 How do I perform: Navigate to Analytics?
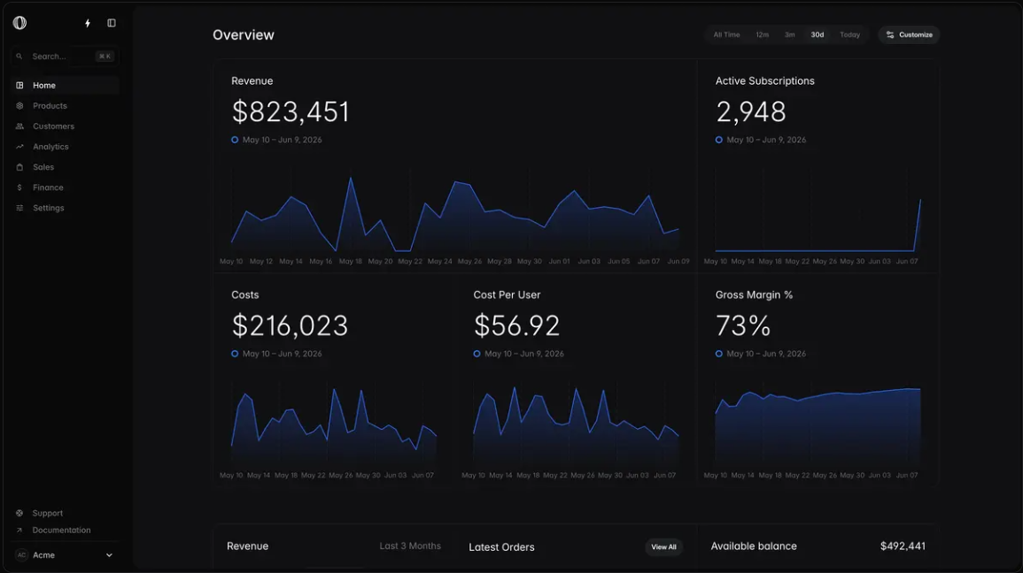(65, 147)
